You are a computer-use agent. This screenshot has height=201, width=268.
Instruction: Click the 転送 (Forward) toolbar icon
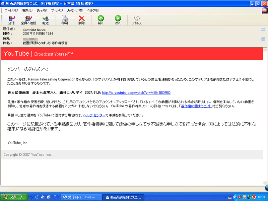(x=46, y=20)
